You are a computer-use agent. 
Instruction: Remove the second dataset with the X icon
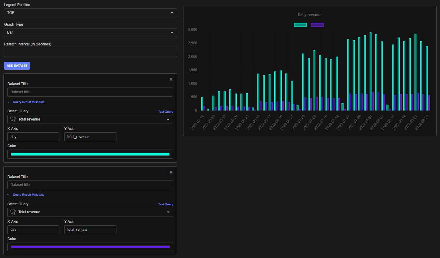(x=171, y=172)
